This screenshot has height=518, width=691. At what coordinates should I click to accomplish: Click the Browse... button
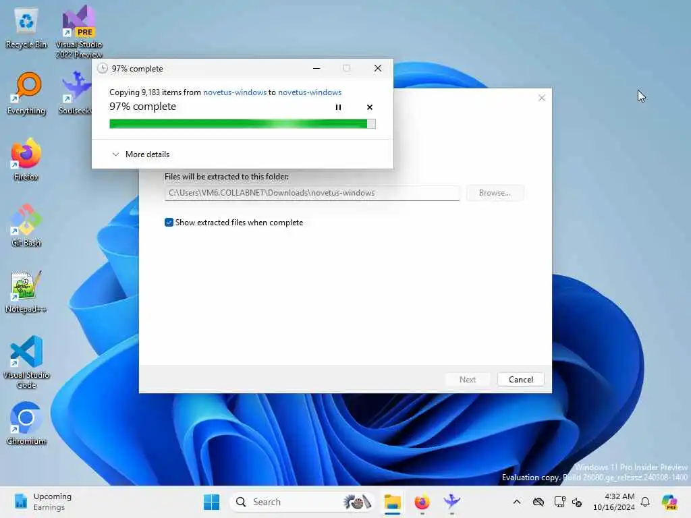(x=495, y=193)
